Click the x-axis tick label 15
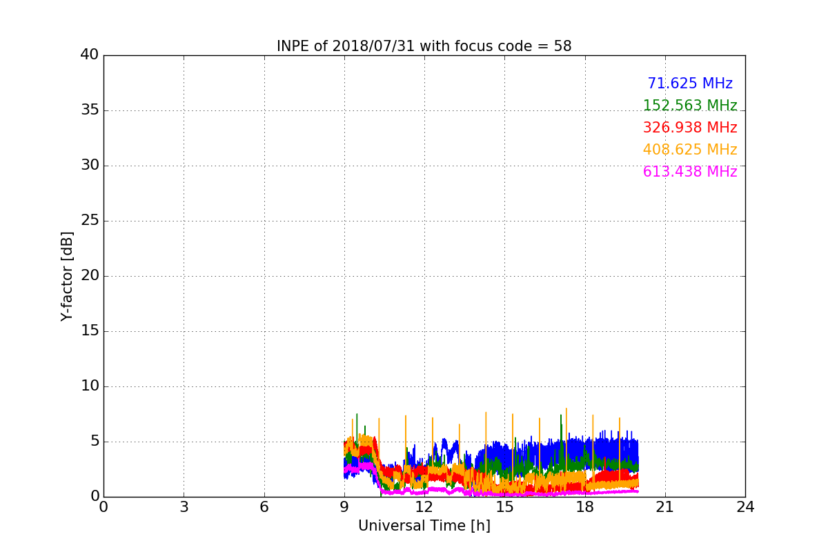This screenshot has width=828, height=552. click(504, 507)
